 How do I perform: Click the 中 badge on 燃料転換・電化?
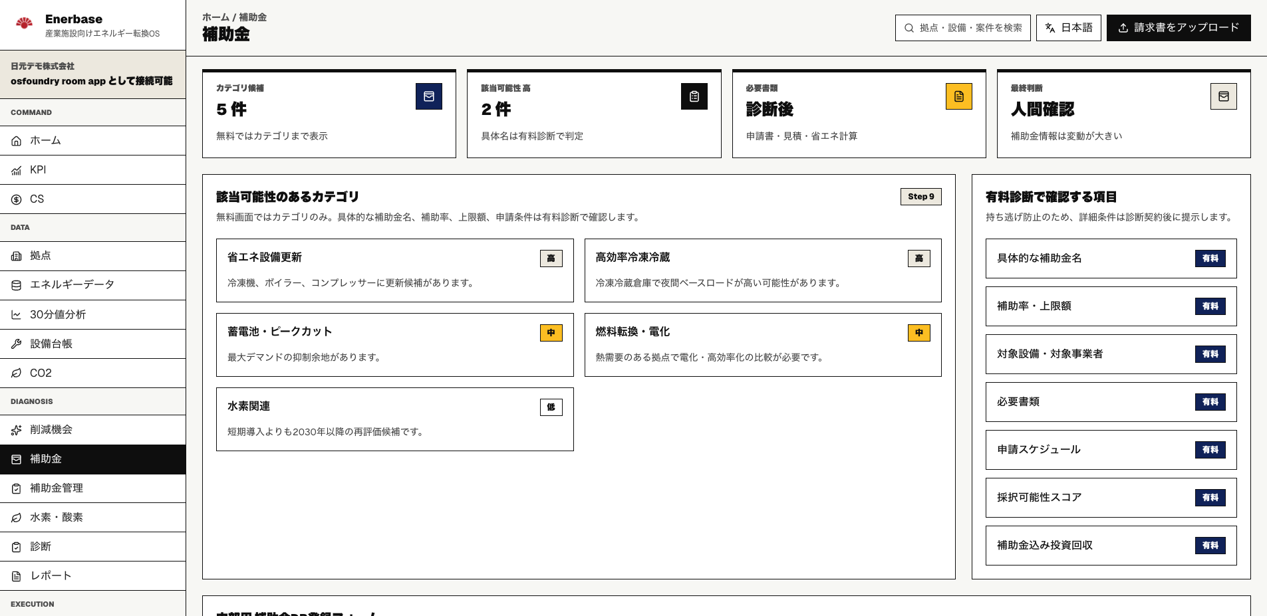pos(919,333)
